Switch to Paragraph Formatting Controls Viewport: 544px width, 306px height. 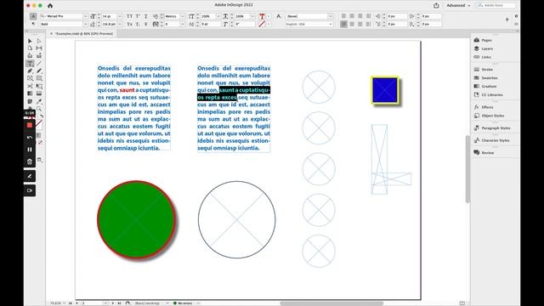[33, 25]
